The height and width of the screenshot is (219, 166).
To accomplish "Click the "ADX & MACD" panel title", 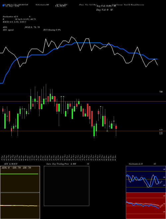I will coord(11,164).
